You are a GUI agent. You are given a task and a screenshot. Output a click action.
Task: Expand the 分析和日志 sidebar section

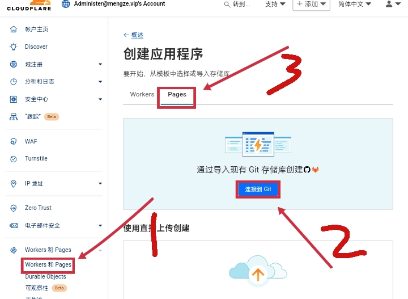100,82
